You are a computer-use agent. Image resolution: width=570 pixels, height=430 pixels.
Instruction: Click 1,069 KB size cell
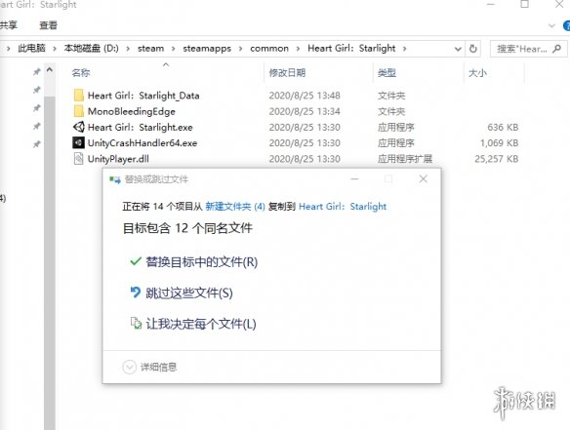[x=499, y=142]
